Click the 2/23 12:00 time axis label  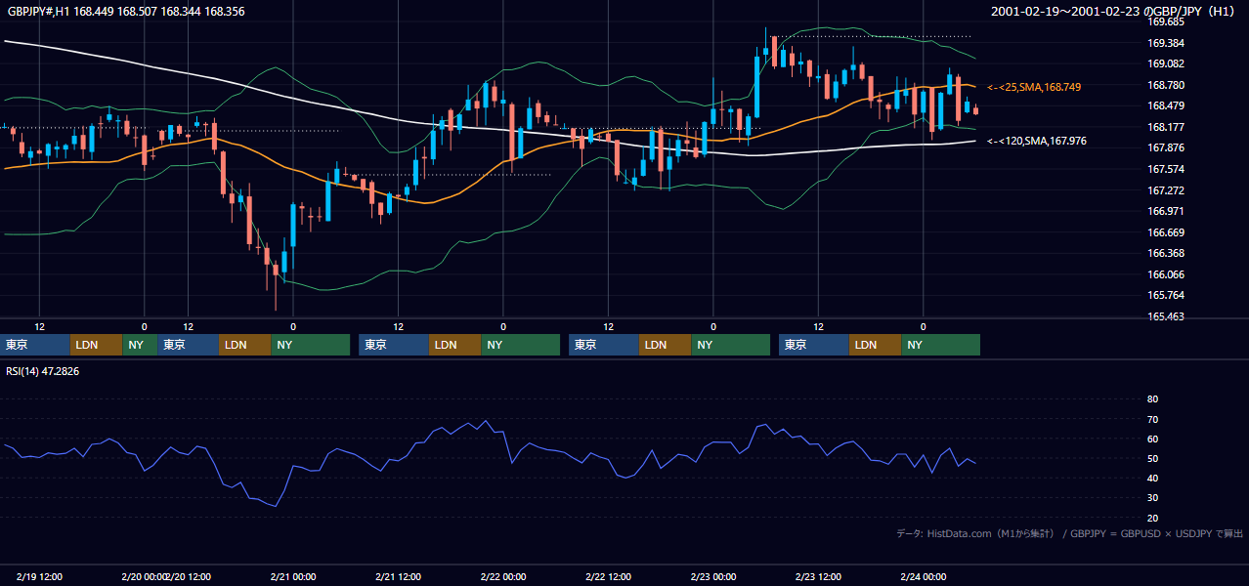(819, 576)
